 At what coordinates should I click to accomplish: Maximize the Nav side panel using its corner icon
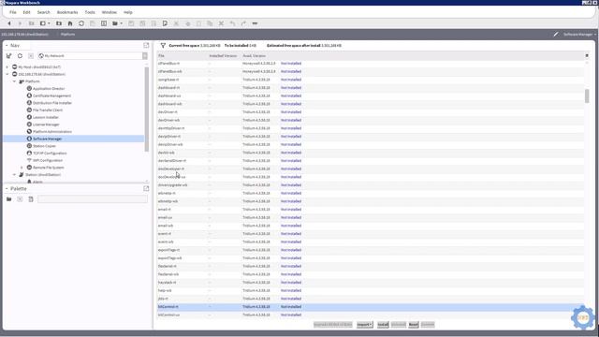(x=146, y=46)
